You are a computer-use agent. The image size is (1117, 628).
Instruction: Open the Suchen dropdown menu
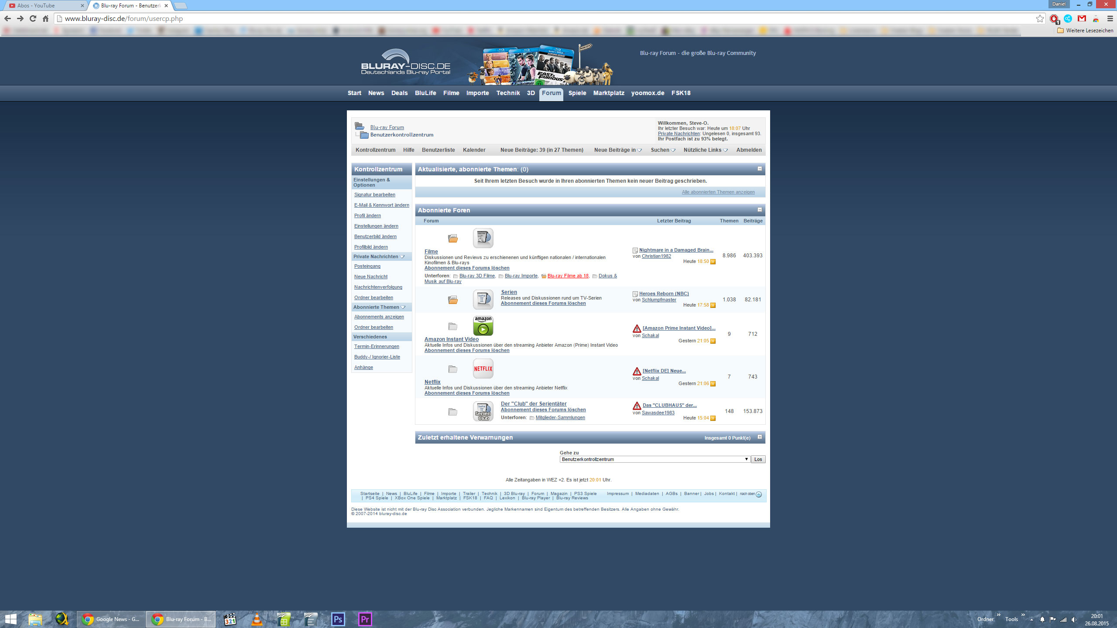pyautogui.click(x=663, y=150)
